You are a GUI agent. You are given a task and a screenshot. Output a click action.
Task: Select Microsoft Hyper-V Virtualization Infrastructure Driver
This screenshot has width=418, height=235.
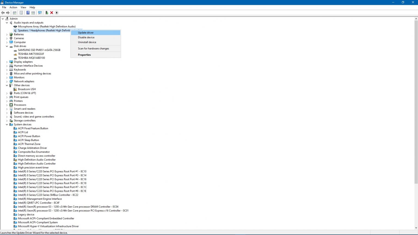pyautogui.click(x=48, y=226)
